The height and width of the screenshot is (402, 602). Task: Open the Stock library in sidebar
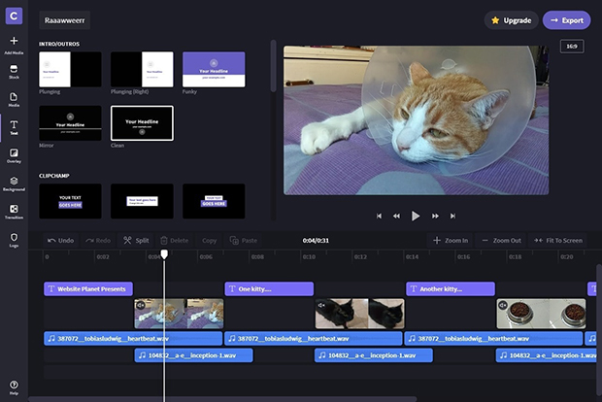click(x=14, y=70)
